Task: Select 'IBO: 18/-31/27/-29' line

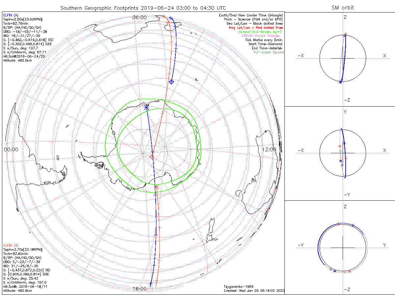Action: pos(22,36)
